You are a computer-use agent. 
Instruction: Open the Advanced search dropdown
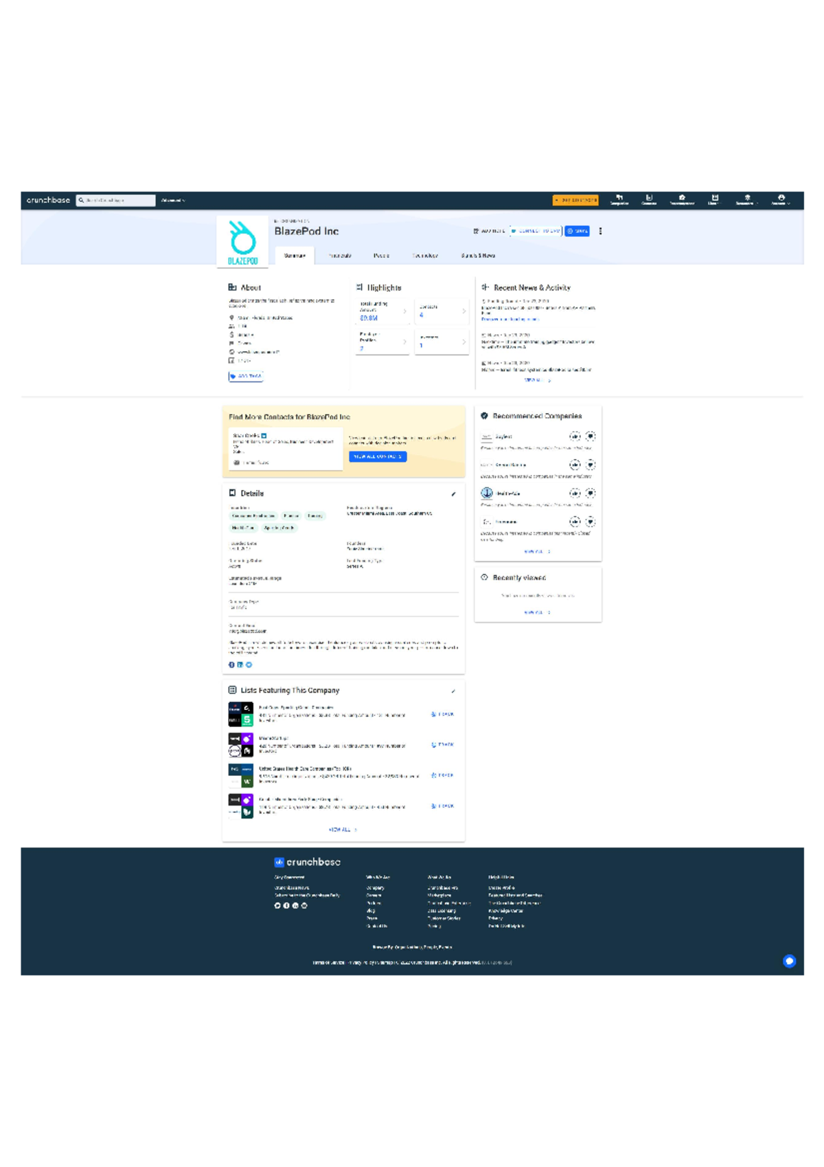click(x=173, y=201)
